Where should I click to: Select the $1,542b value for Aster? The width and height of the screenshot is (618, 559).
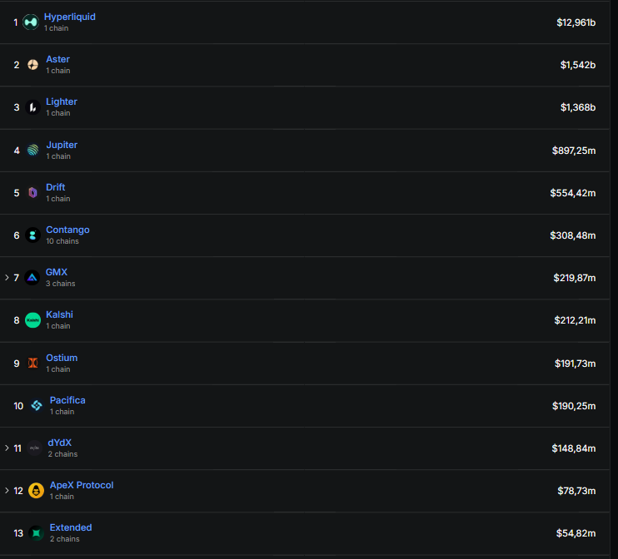coord(578,65)
